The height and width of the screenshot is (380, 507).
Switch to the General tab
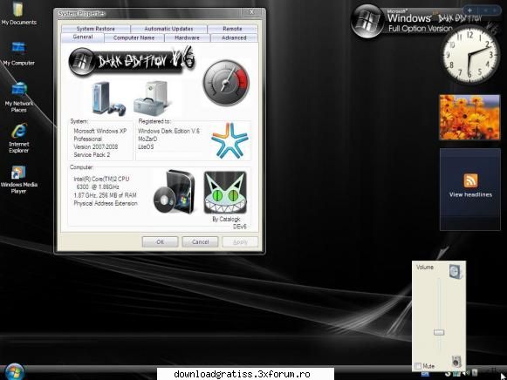click(x=83, y=37)
